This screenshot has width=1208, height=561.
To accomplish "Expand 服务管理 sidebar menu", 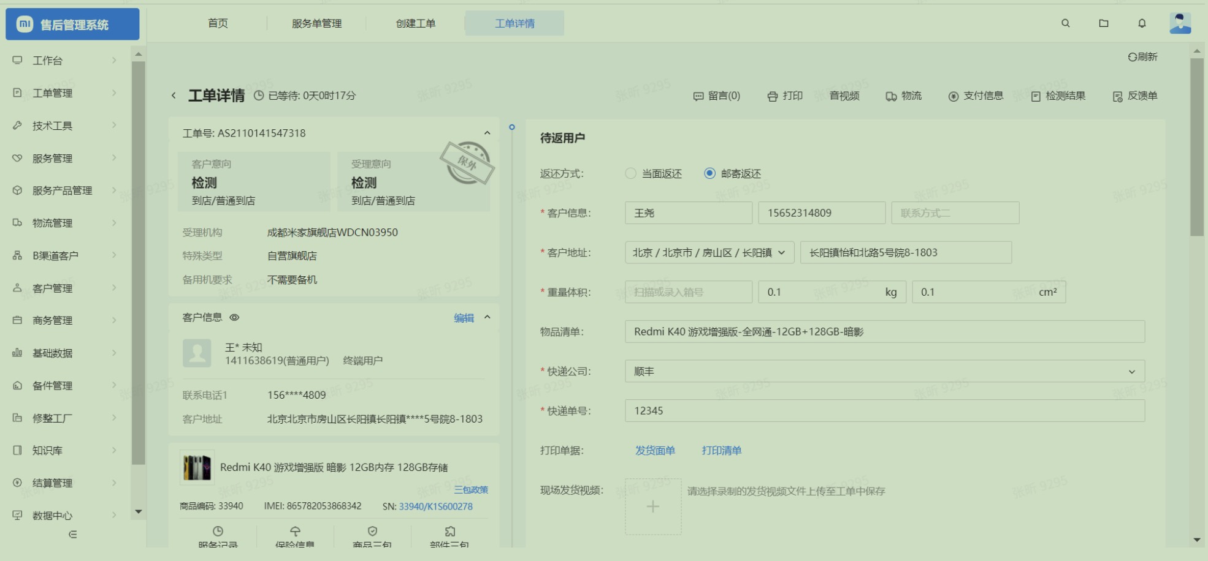I will (x=65, y=159).
